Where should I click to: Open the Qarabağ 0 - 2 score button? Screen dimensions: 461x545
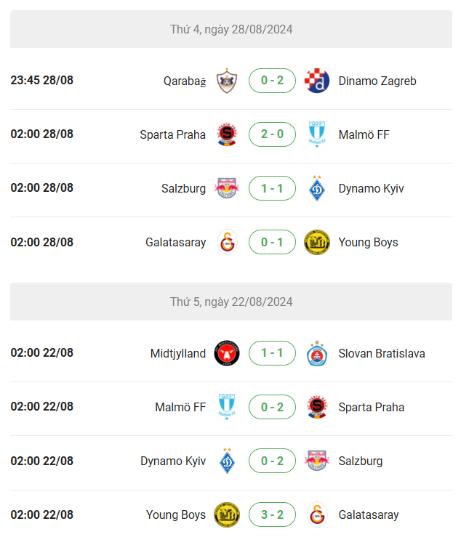coord(272,81)
